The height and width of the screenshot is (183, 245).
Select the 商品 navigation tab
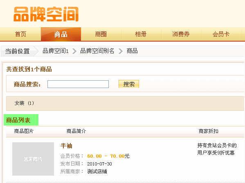[x=61, y=34]
